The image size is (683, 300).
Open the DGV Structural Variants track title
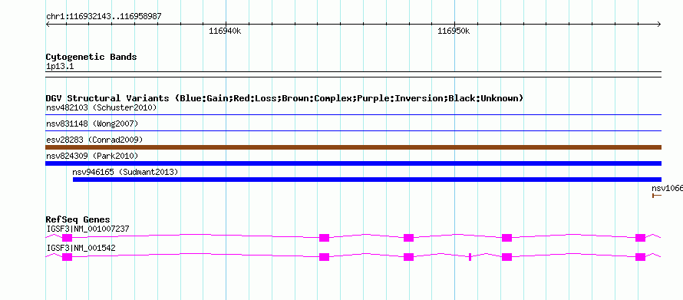[x=284, y=98]
